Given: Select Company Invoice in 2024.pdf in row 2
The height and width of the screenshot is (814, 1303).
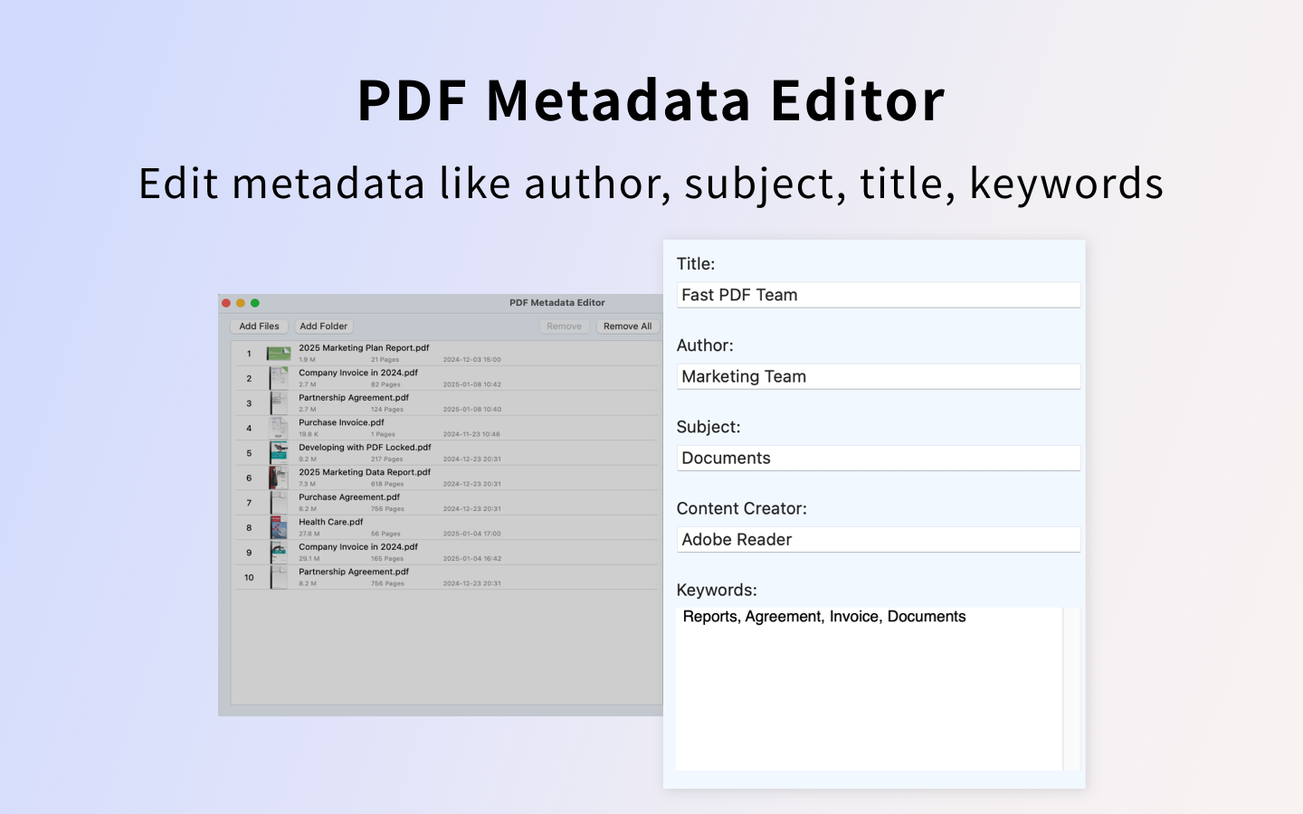Looking at the screenshot, I should click(x=358, y=373).
